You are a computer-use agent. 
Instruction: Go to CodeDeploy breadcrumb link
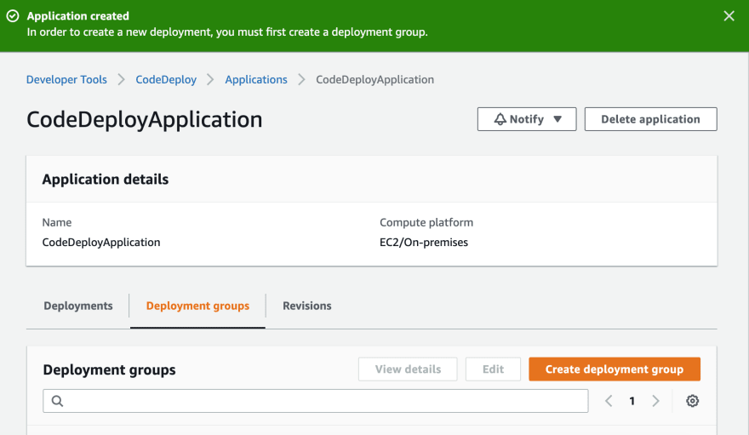(166, 80)
